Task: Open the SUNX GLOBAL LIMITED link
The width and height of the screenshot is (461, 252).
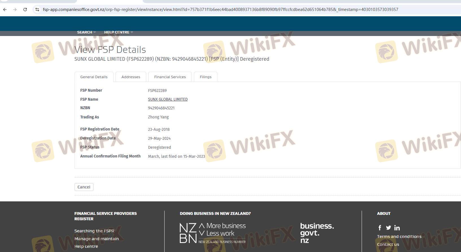Action: 168,99
